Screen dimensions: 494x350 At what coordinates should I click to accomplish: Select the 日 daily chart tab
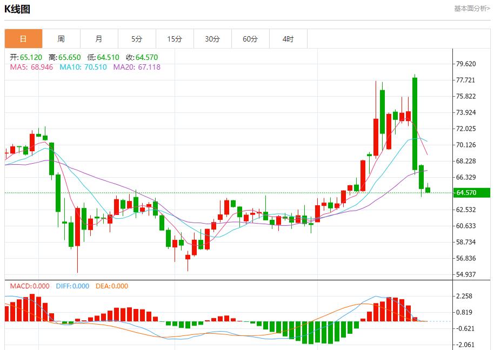(x=23, y=39)
